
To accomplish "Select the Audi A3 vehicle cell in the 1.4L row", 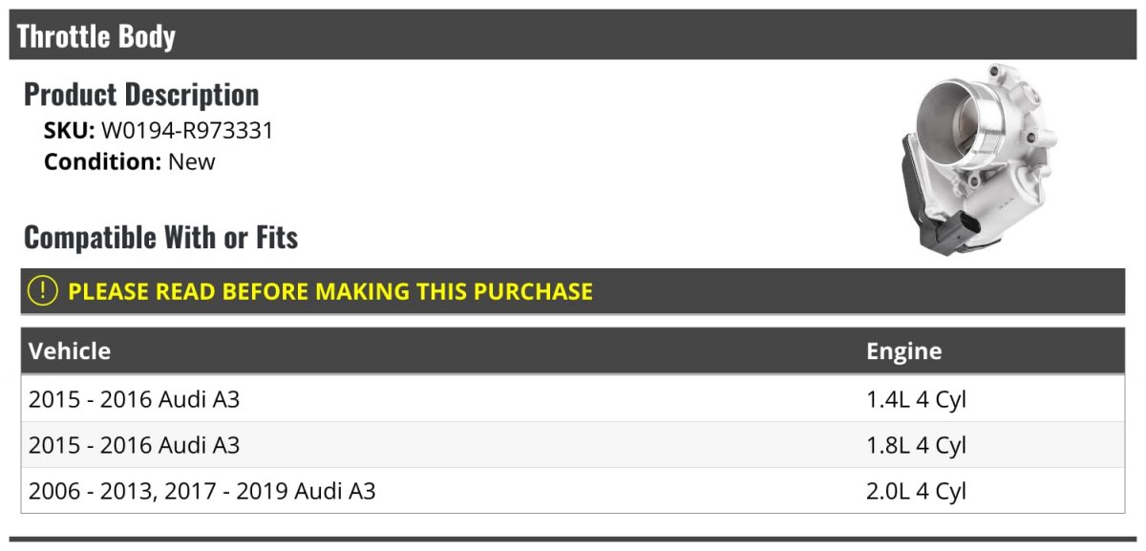I will (135, 399).
